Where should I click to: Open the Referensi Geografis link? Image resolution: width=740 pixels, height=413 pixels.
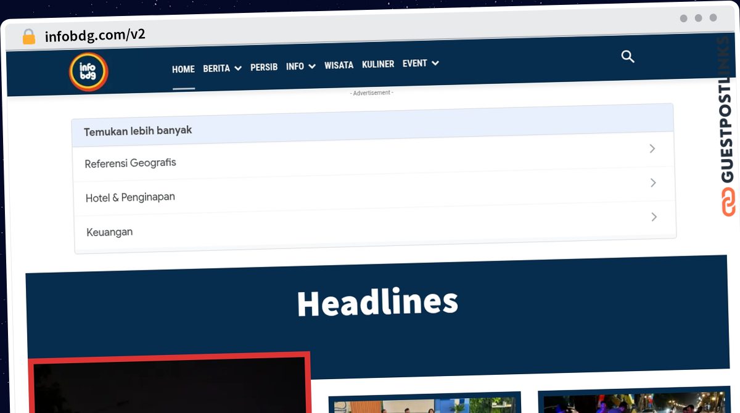[130, 163]
